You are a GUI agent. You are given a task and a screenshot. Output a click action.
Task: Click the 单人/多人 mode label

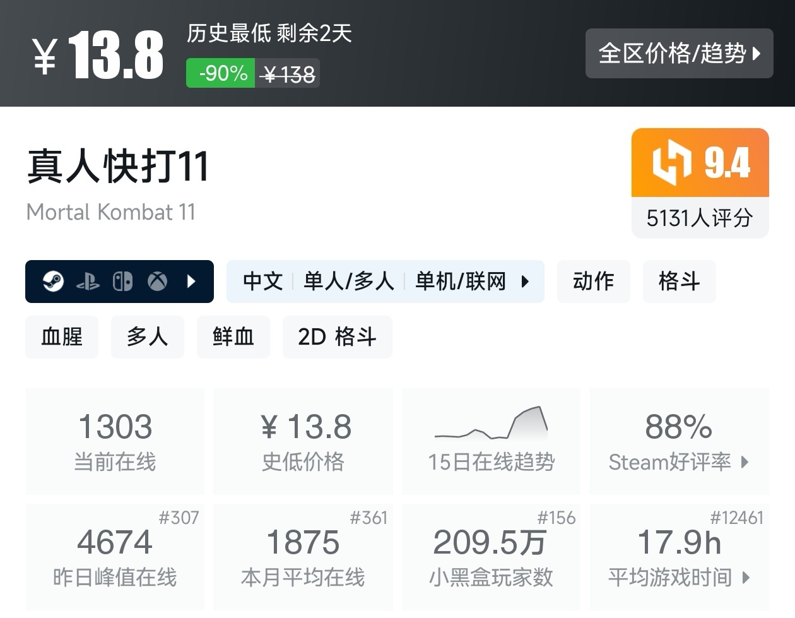[x=349, y=282]
